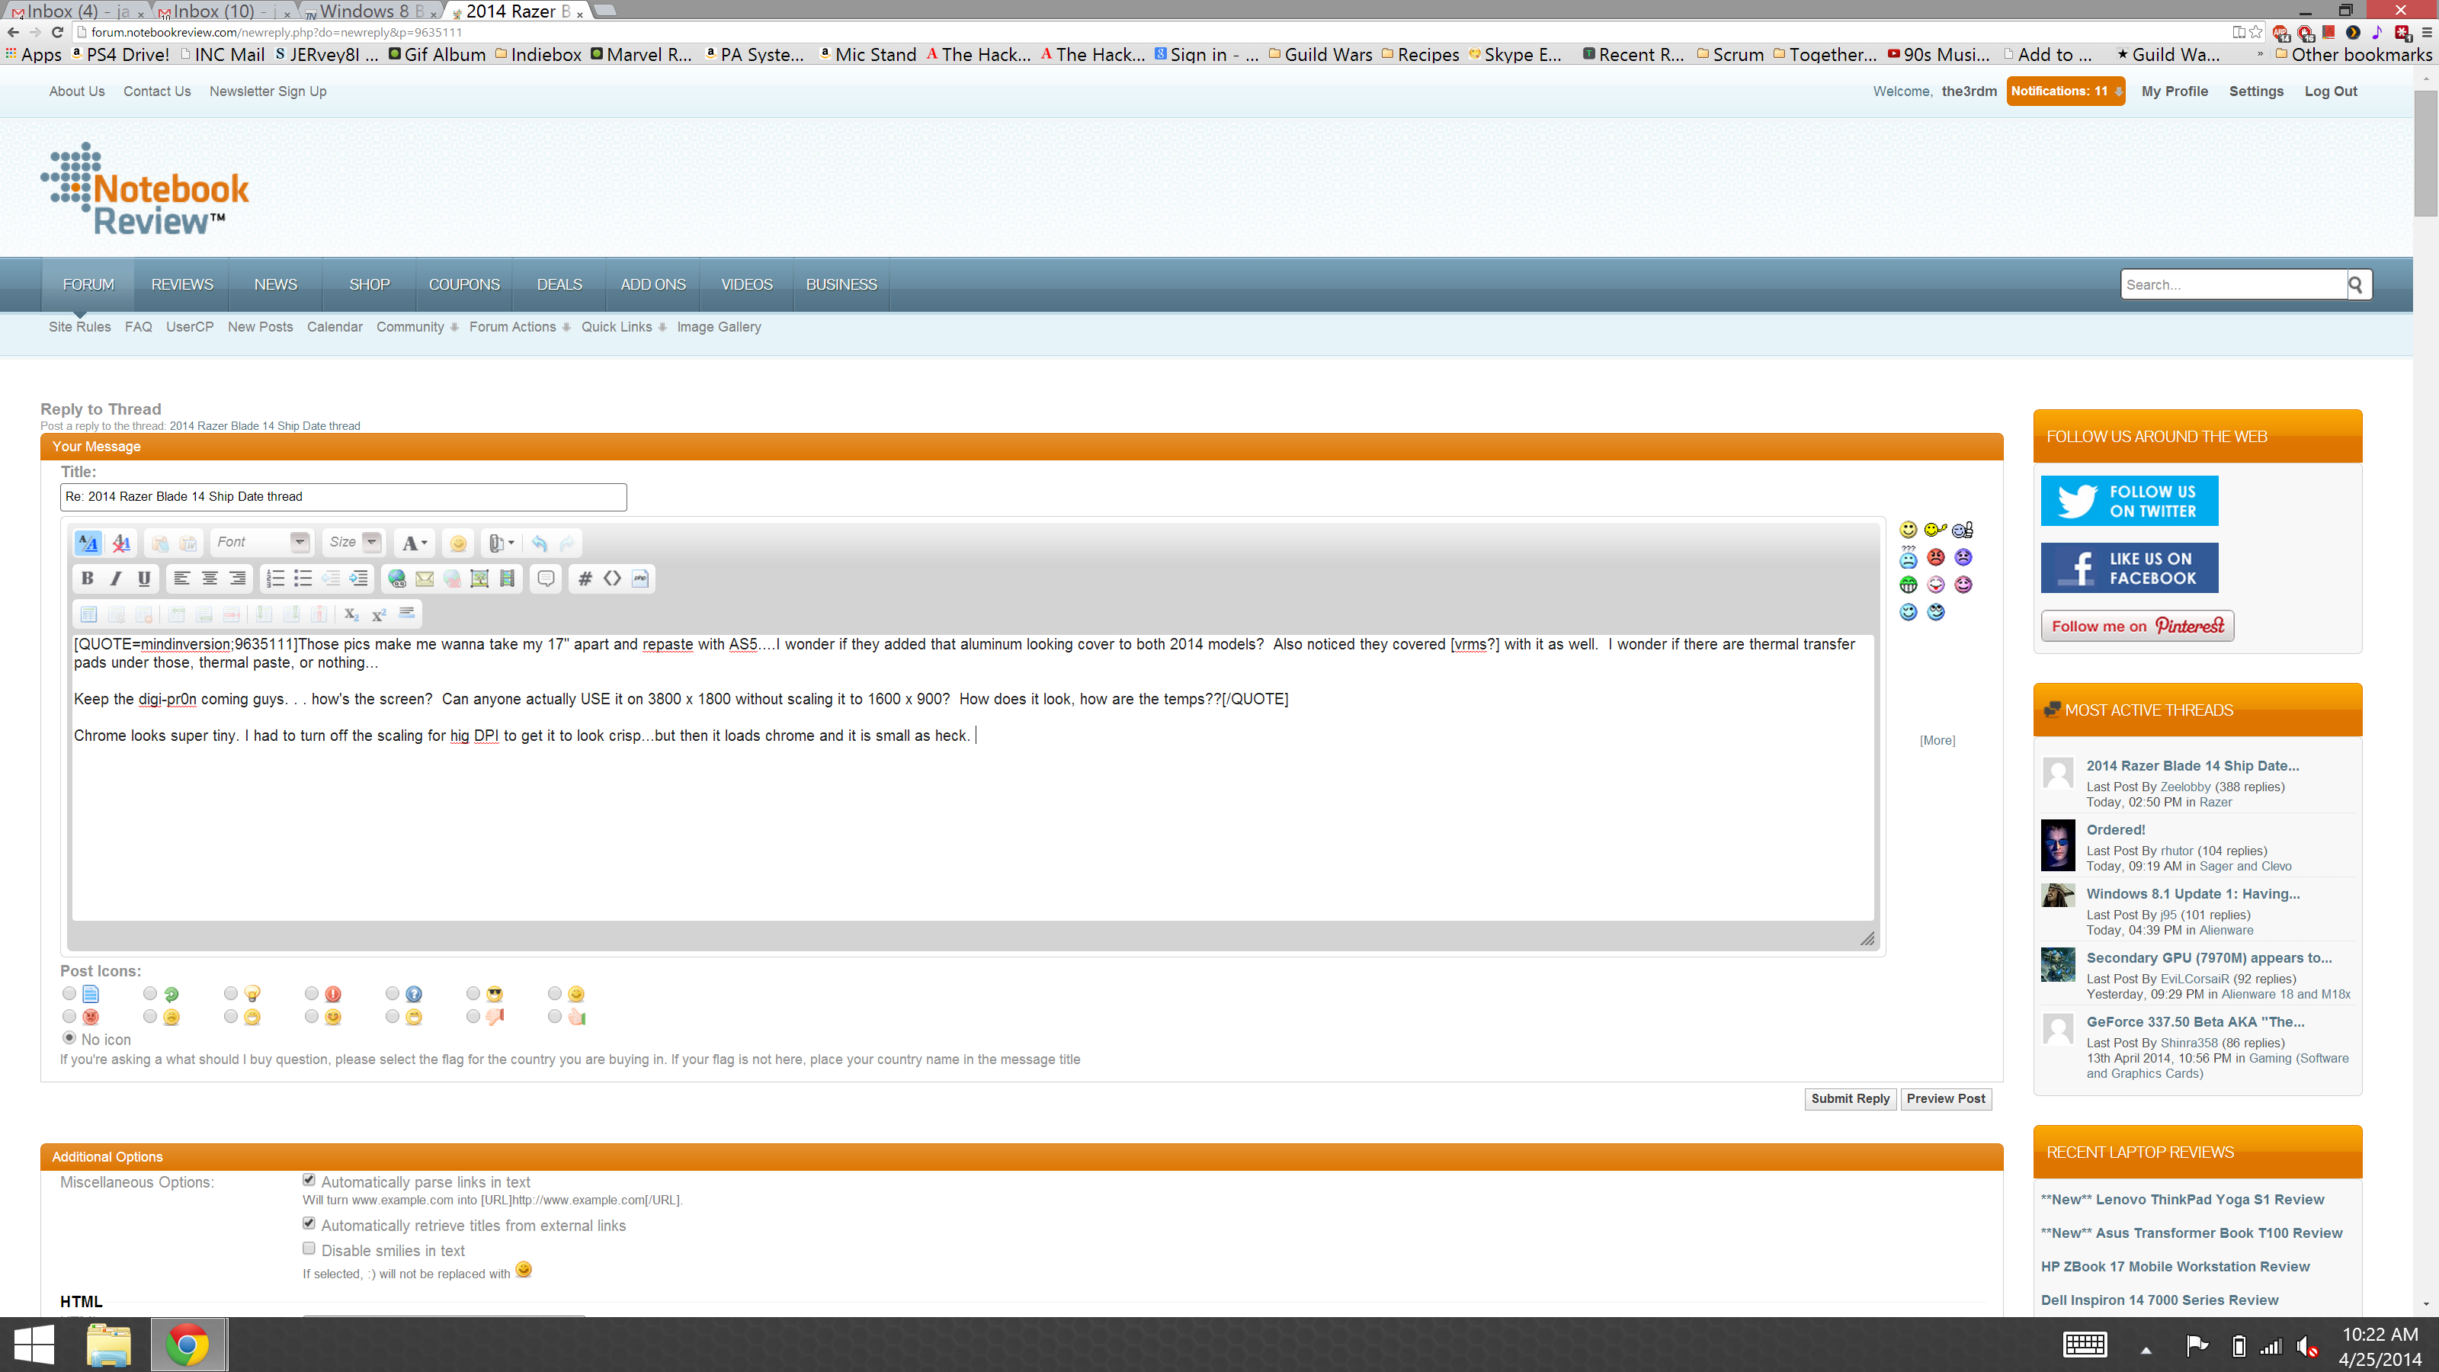Apply superscript formatting
Image resolution: width=2439 pixels, height=1372 pixels.
click(x=379, y=614)
